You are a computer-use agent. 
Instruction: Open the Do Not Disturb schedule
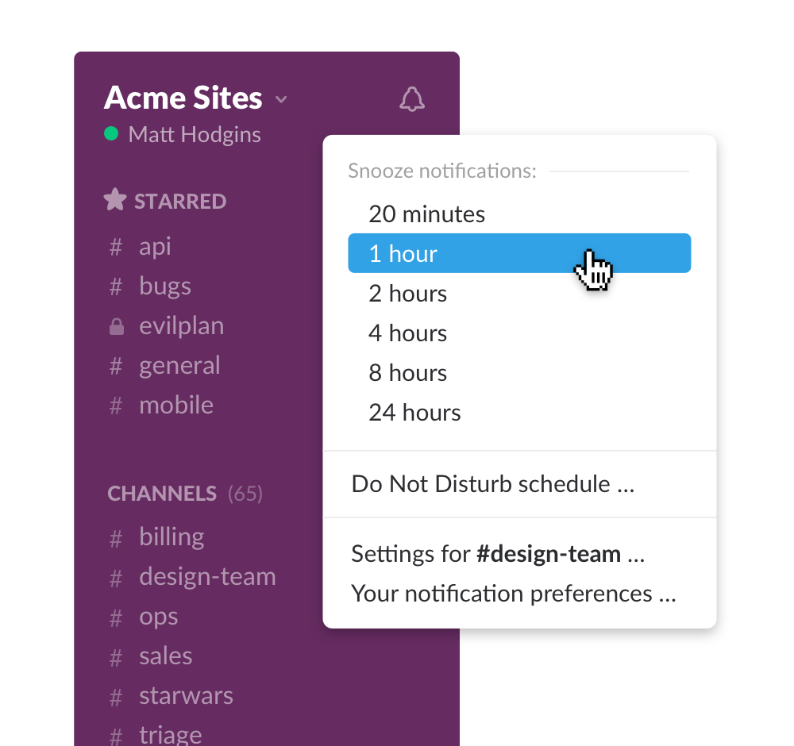(492, 483)
